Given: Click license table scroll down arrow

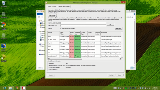Looking at the screenshot, I should (122, 56).
